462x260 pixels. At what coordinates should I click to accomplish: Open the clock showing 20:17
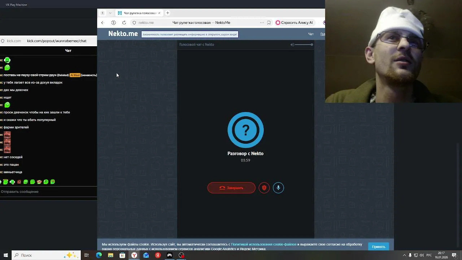(x=441, y=255)
